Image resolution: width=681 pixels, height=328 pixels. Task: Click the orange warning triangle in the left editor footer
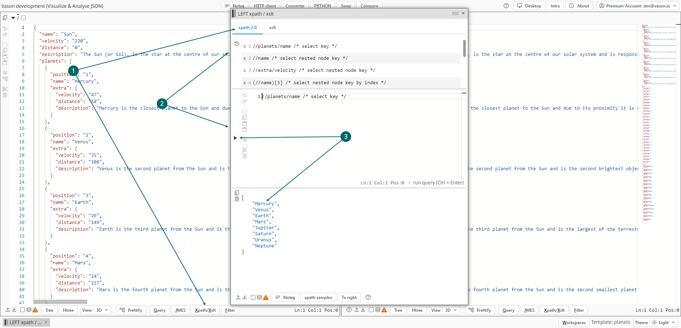(35, 310)
